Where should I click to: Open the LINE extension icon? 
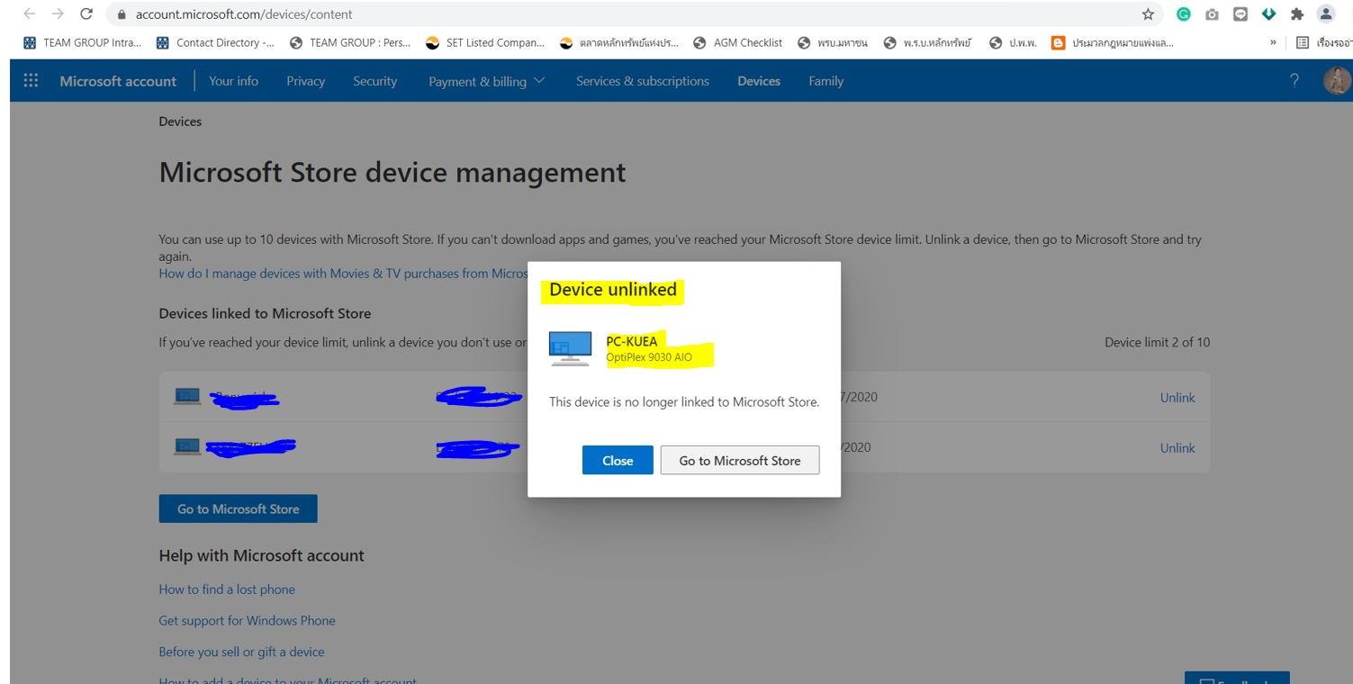[x=1240, y=13]
